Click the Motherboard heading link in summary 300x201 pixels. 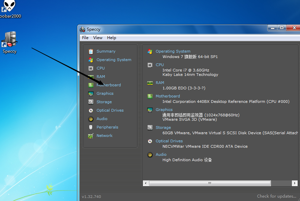[x=168, y=96]
